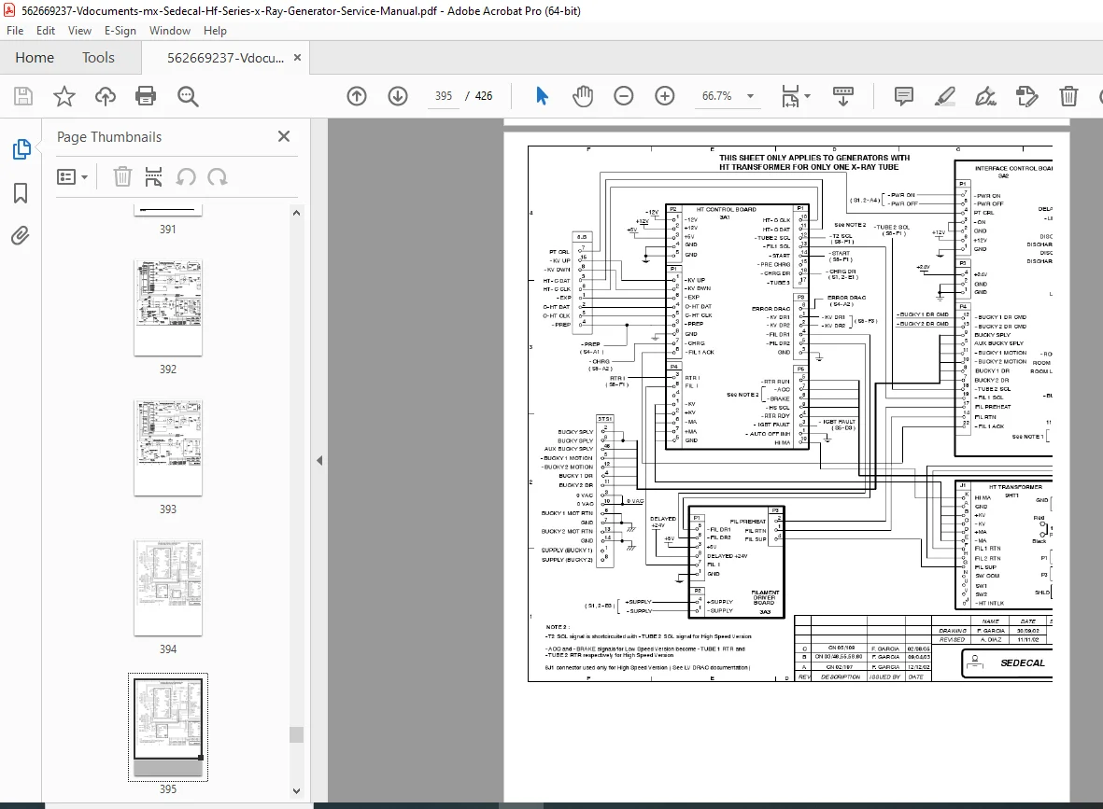Viewport: 1103px width, 809px height.
Task: Click the thumbnails panel page-break insert icon
Action: pos(153,177)
